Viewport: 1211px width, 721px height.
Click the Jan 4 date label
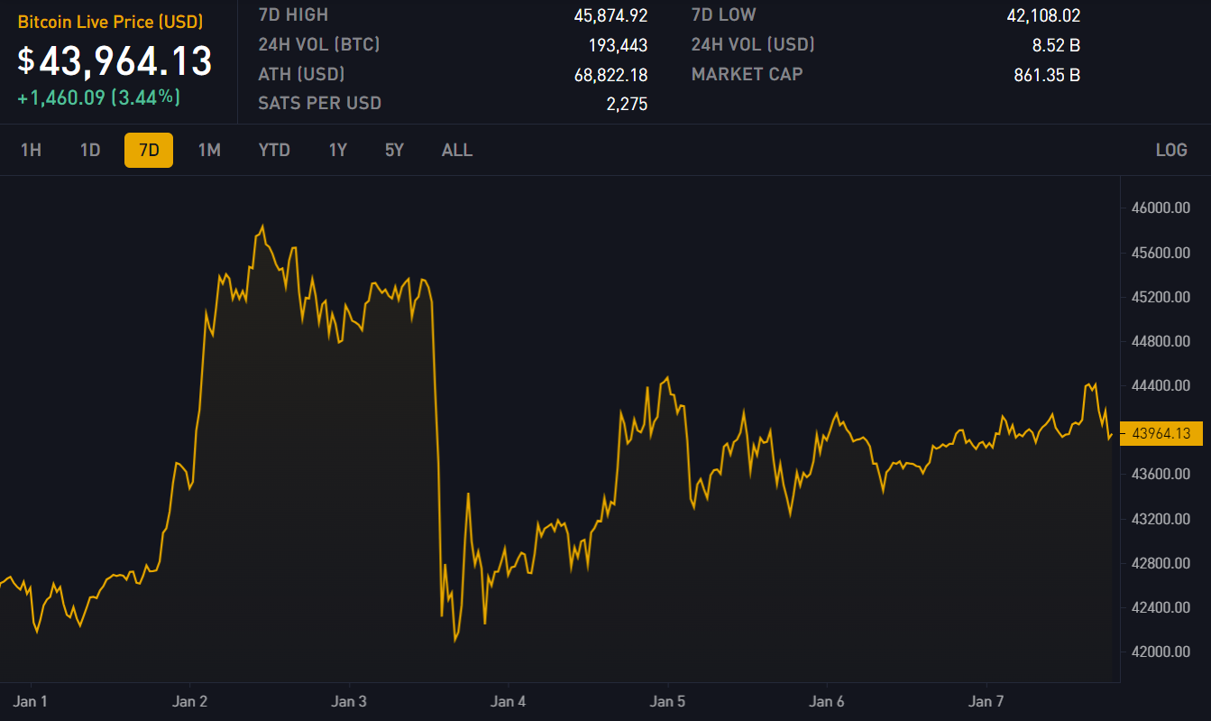tap(509, 701)
